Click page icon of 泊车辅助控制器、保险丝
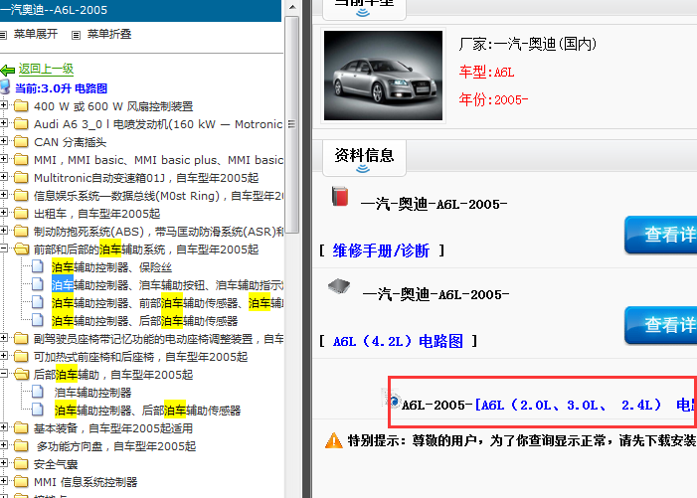This screenshot has height=498, width=697. tap(38, 266)
